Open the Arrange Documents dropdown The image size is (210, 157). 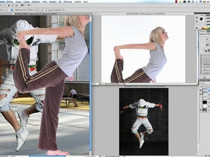pos(23,5)
